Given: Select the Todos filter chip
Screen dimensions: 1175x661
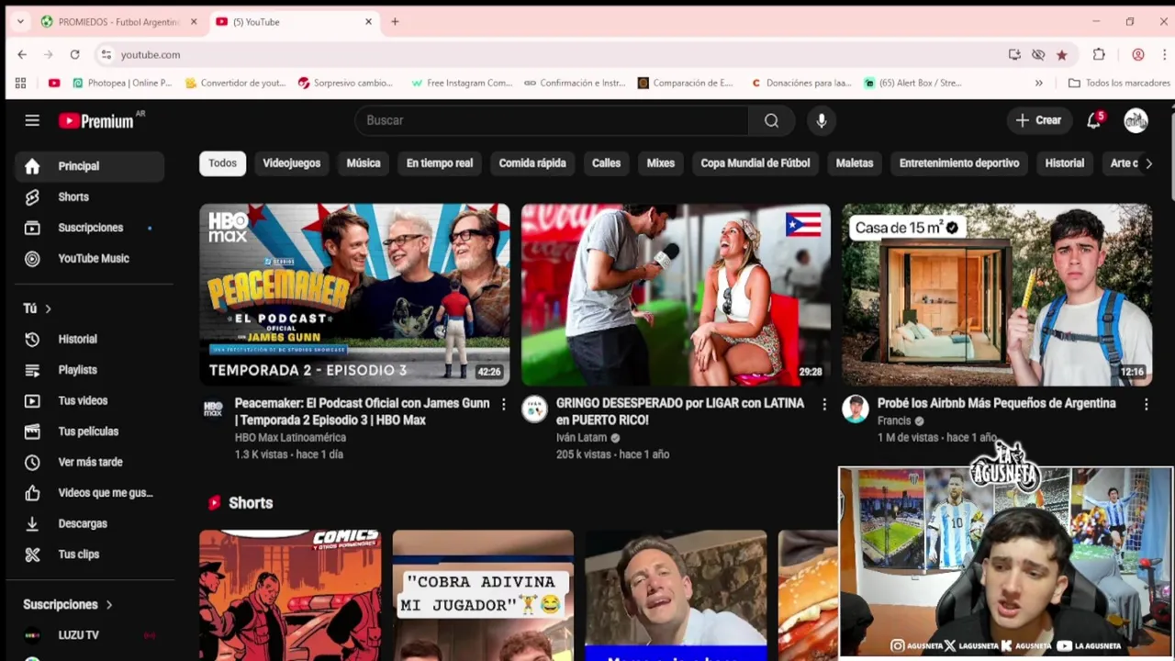Looking at the screenshot, I should pos(222,163).
